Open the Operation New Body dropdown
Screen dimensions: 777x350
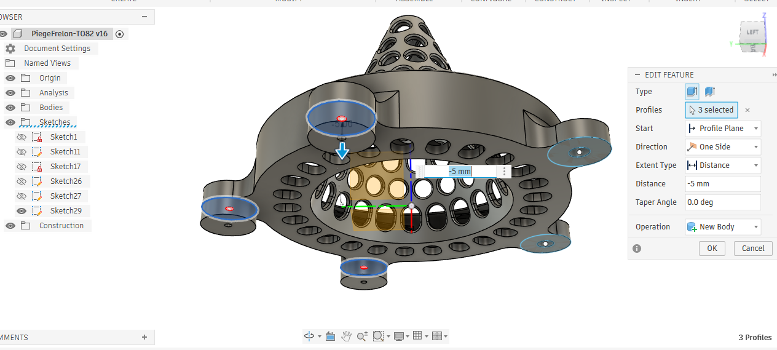click(723, 227)
